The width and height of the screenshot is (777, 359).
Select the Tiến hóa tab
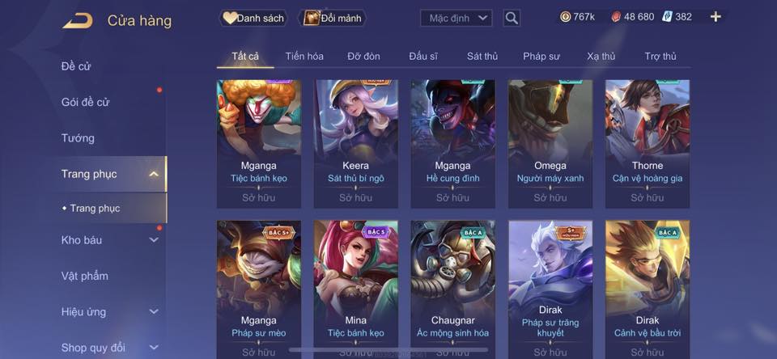pyautogui.click(x=304, y=57)
